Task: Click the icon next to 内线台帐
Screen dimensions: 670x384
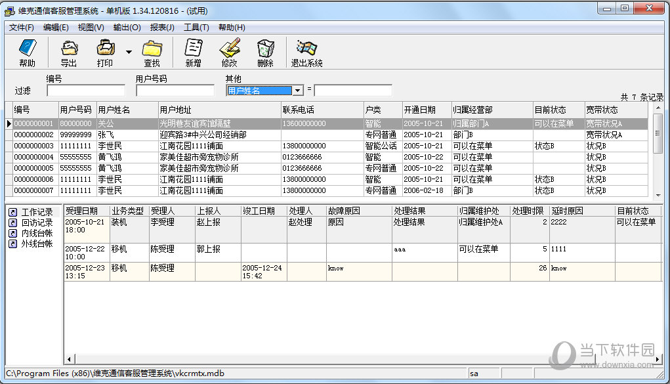Action: [13, 233]
